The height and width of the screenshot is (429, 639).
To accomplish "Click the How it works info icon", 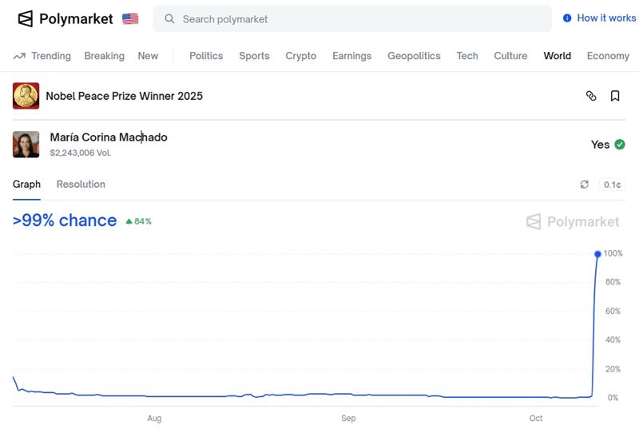I will click(x=567, y=18).
